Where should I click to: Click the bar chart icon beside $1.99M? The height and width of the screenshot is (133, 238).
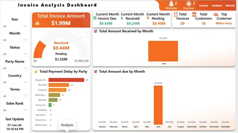pos(37,23)
